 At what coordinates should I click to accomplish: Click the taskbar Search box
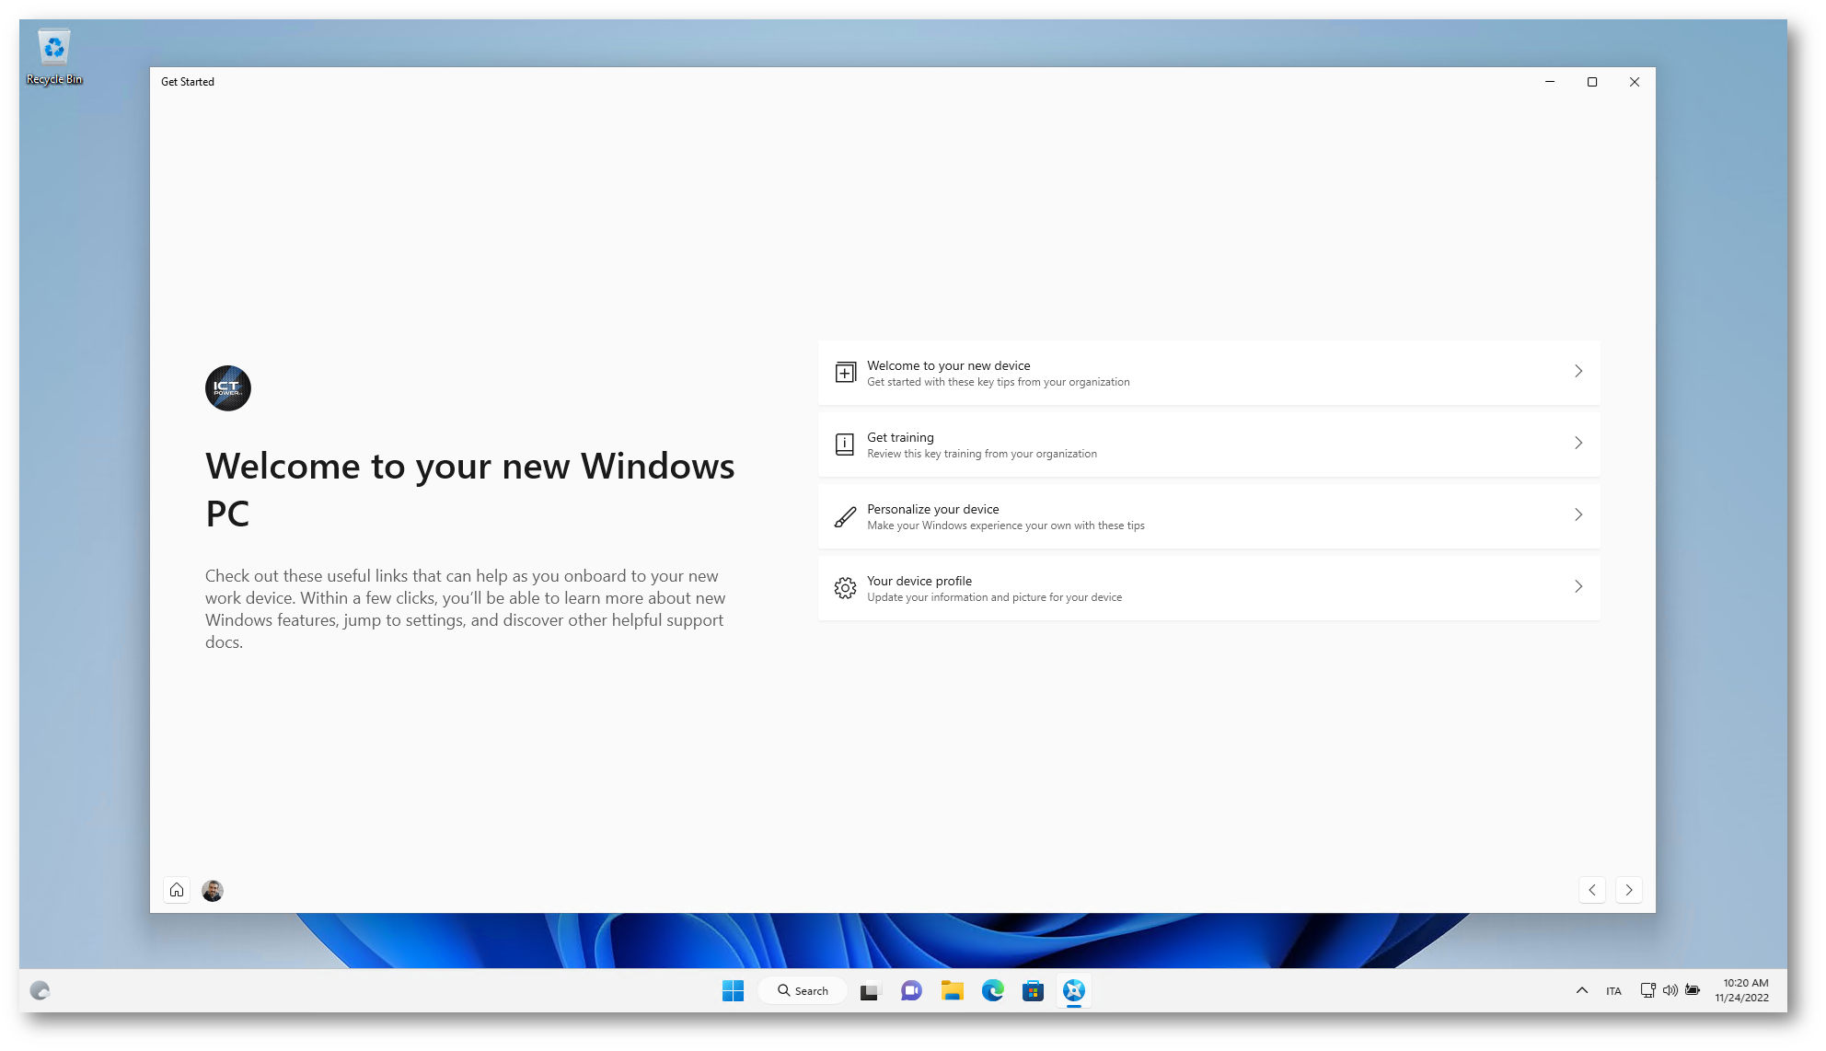pos(803,990)
